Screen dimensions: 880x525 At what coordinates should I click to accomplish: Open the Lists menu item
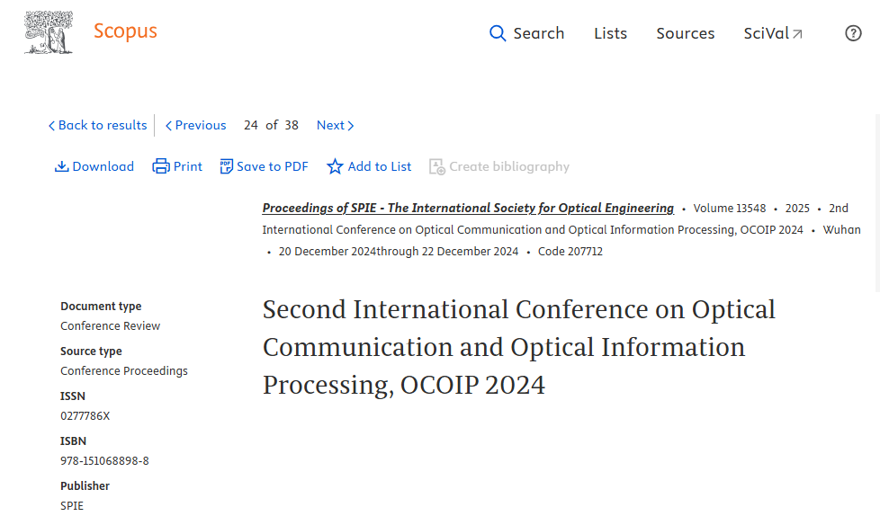(x=610, y=33)
